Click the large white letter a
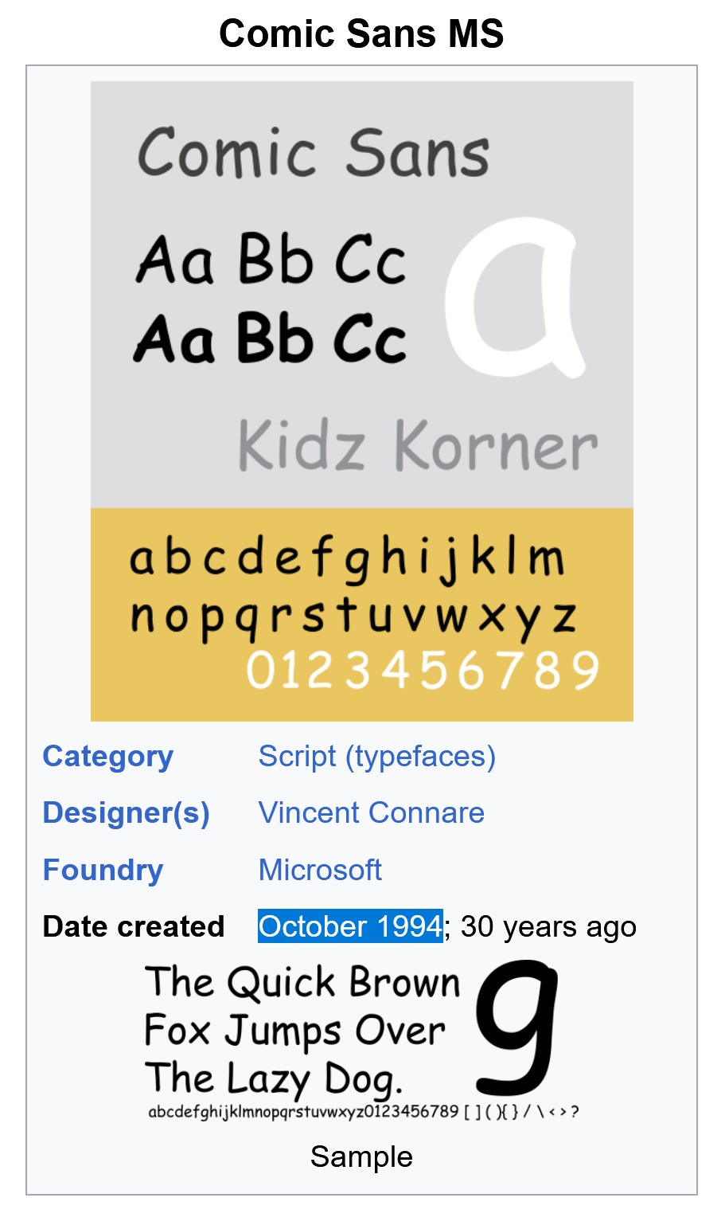This screenshot has width=725, height=1225. tap(515, 298)
